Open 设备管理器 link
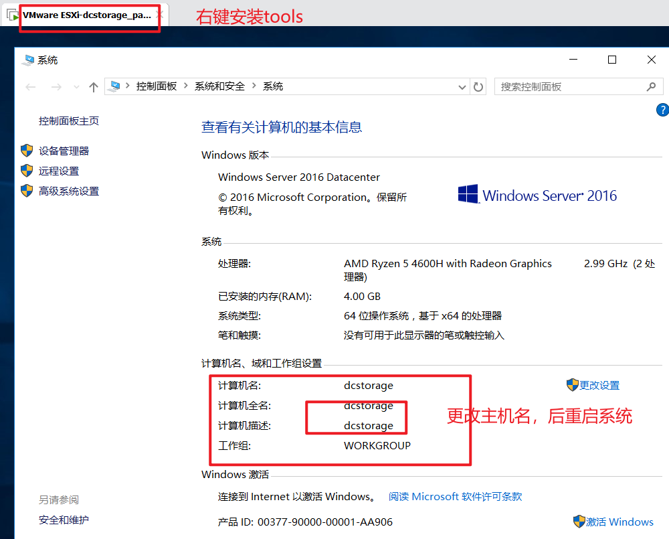 point(64,151)
